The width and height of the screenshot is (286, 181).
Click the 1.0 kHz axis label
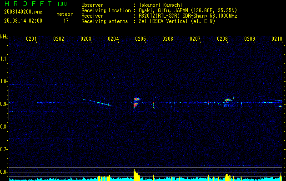click(4, 81)
